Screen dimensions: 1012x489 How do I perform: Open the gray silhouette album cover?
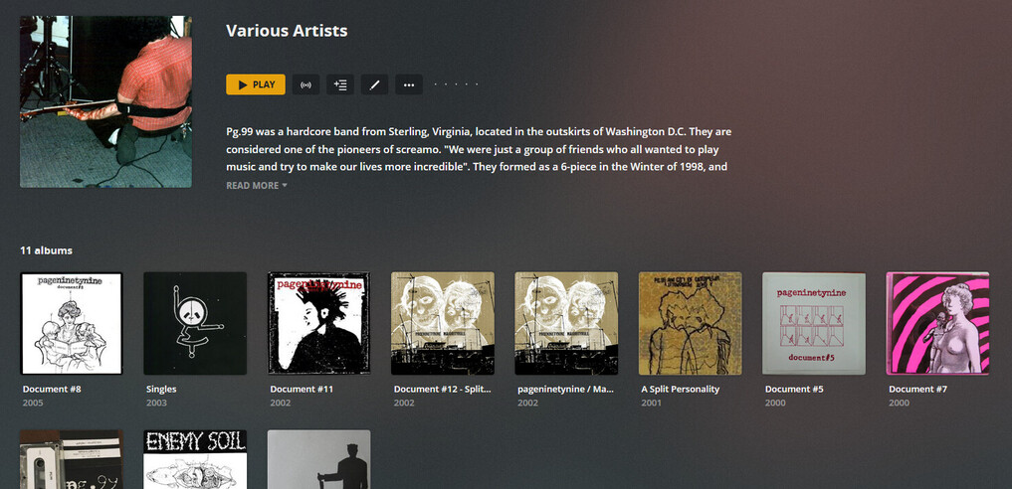(x=318, y=459)
